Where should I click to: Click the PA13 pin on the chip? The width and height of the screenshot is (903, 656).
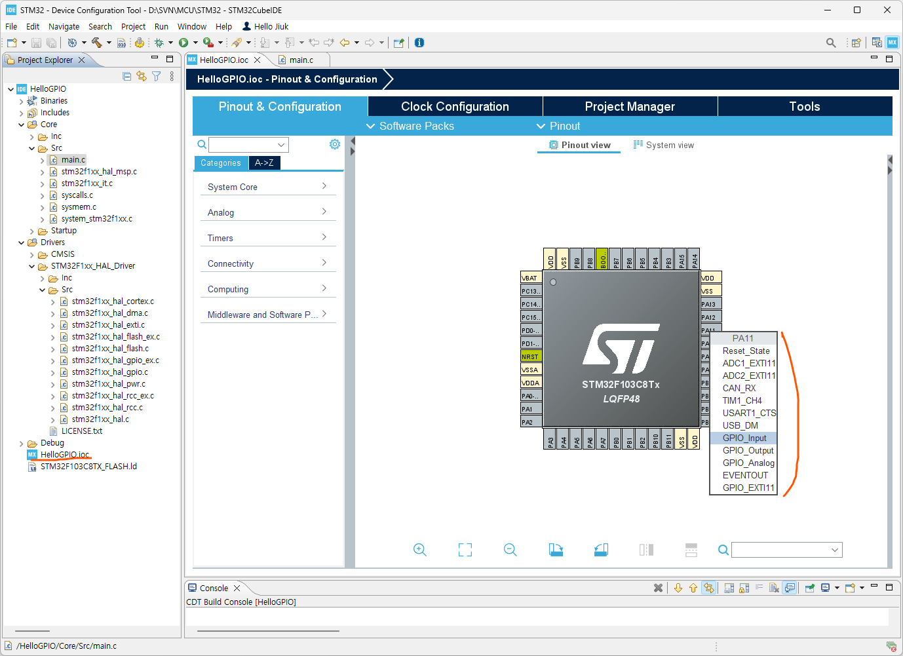[x=711, y=304]
